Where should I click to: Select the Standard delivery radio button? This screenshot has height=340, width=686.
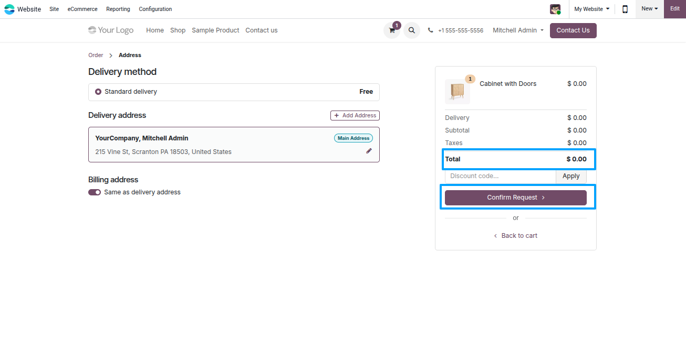pos(98,92)
